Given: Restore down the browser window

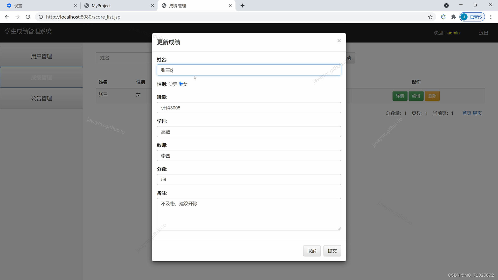Looking at the screenshot, I should click(x=475, y=5).
